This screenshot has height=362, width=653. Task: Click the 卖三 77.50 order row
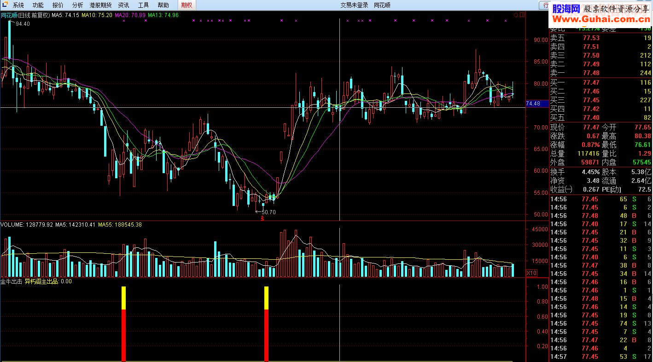click(x=601, y=55)
